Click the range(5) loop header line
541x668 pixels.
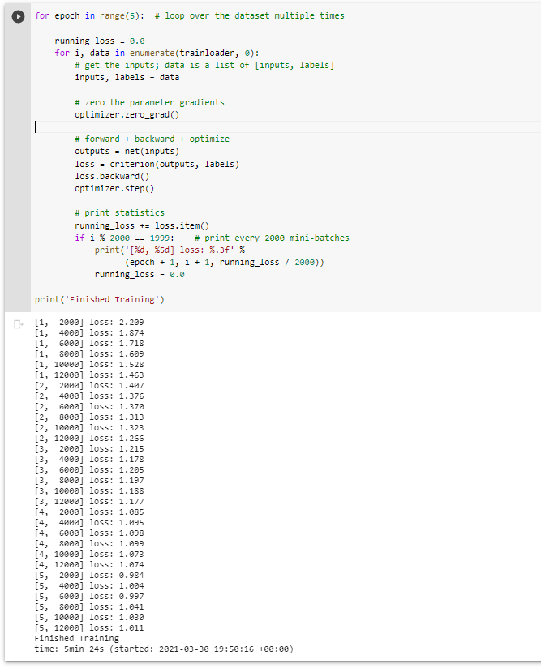pyautogui.click(x=190, y=15)
